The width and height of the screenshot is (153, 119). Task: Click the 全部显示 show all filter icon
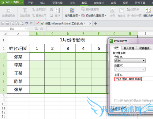(x=33, y=9)
